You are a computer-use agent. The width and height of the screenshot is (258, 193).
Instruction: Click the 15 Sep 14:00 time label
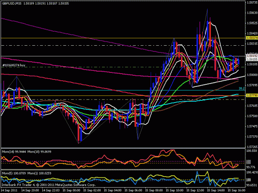coord(216,191)
